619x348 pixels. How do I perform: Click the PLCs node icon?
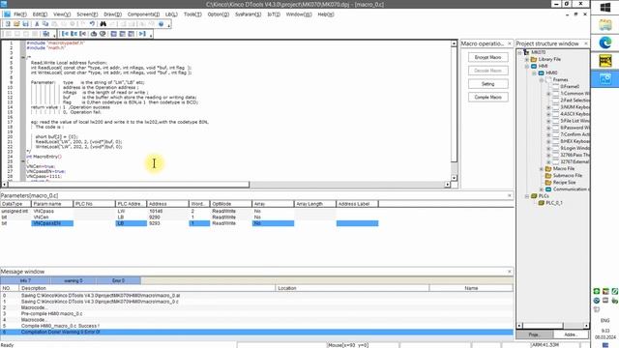pos(534,196)
